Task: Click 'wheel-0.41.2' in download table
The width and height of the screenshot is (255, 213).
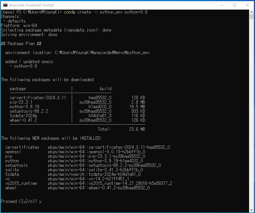Action: [23, 120]
